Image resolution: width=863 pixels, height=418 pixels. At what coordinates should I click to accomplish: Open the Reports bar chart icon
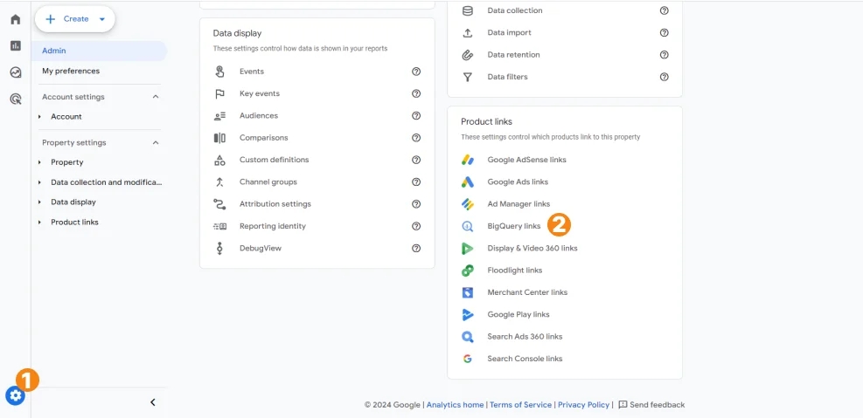[16, 45]
